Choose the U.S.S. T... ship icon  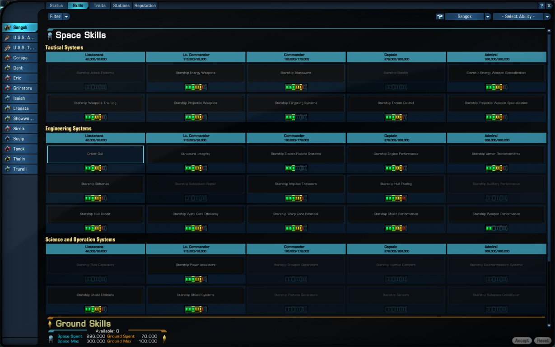[8, 48]
